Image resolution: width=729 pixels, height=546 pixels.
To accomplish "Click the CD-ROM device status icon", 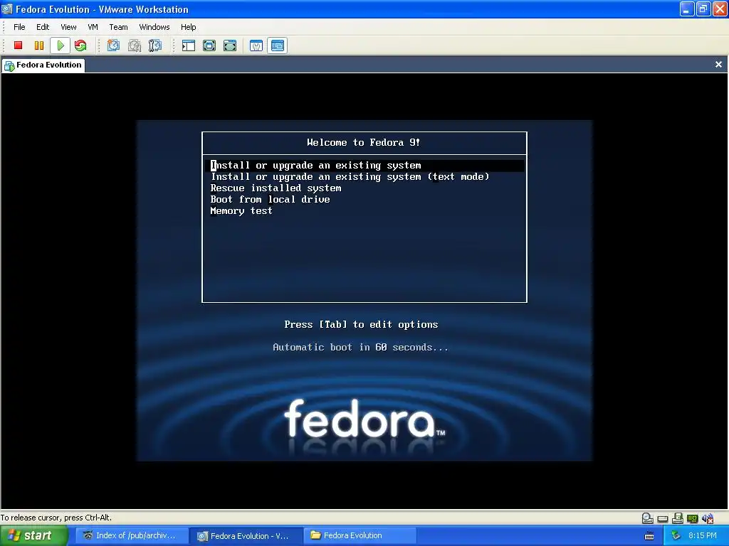I will point(647,518).
